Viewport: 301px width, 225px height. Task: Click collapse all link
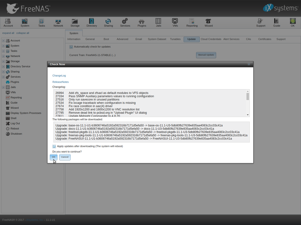coord(23,33)
